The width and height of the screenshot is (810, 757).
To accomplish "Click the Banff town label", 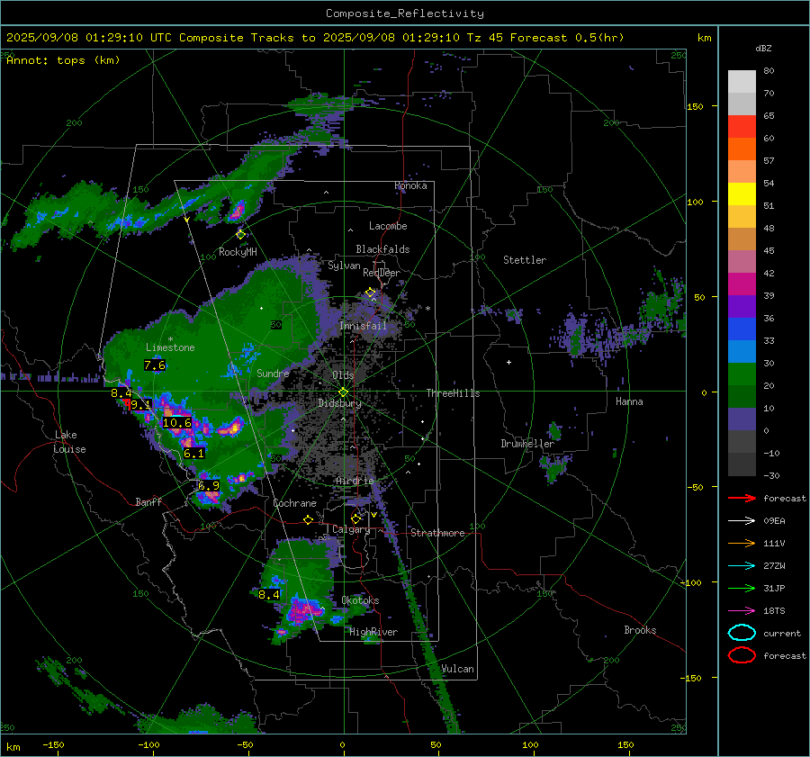I will pyautogui.click(x=148, y=501).
